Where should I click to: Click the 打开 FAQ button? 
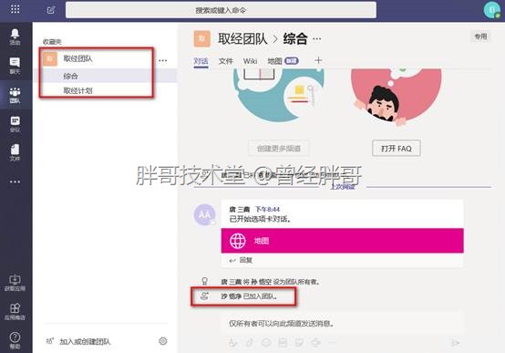click(x=397, y=149)
